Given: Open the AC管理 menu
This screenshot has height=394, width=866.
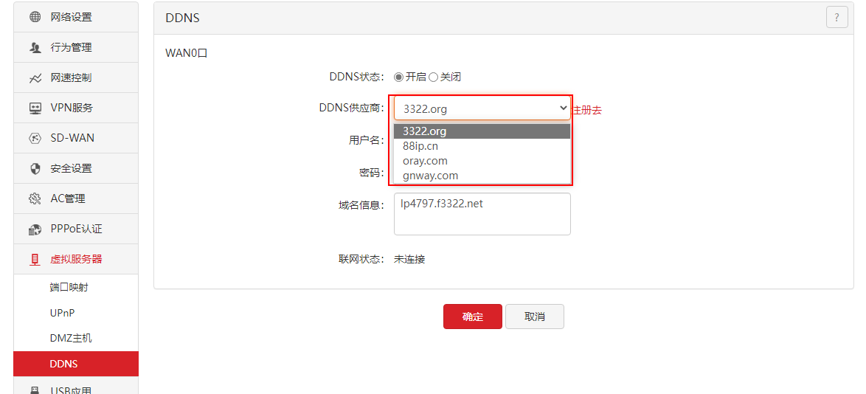Looking at the screenshot, I should (x=76, y=198).
